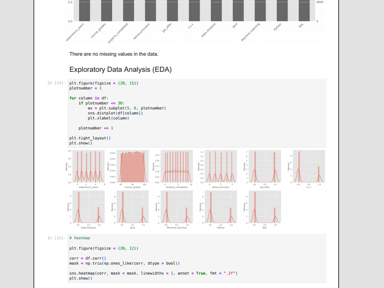Click the In [15] cell prompt
This screenshot has width=384, height=288.
[56, 238]
